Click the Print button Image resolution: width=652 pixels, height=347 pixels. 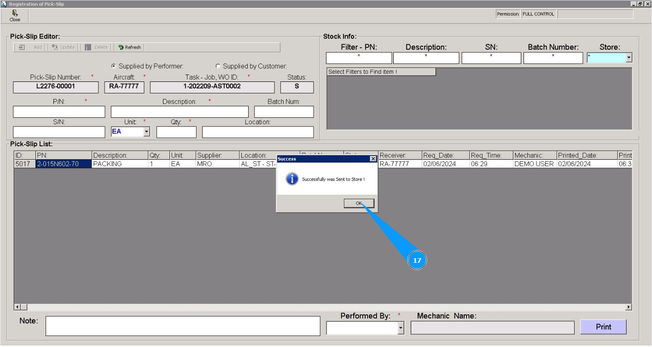tap(604, 327)
